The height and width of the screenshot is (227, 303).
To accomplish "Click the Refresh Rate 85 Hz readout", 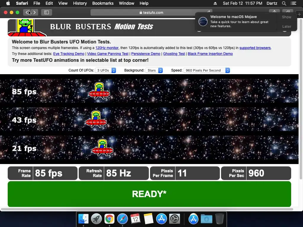I will click(114, 173).
